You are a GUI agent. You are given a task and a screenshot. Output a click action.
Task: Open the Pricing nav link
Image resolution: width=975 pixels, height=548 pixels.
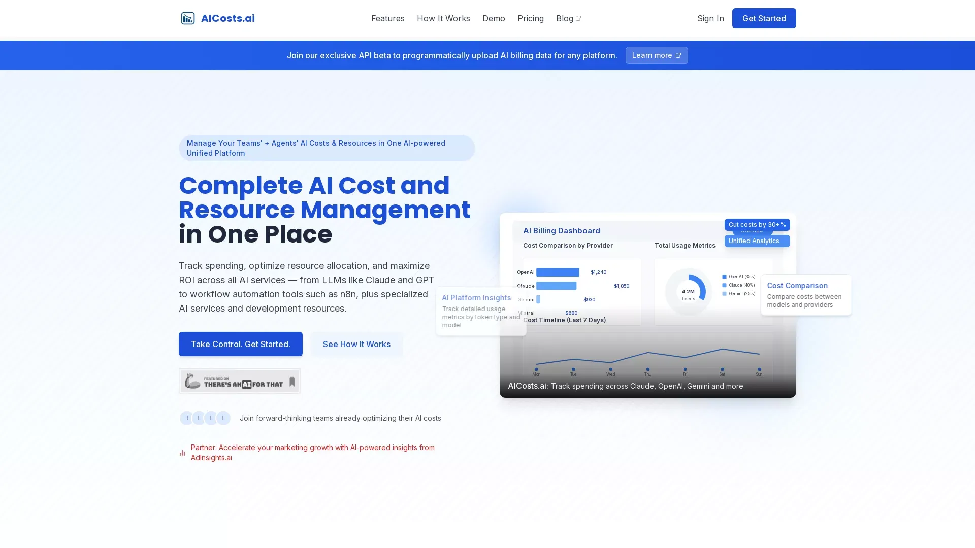530,18
